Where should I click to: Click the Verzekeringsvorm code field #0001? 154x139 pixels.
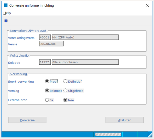45,37
